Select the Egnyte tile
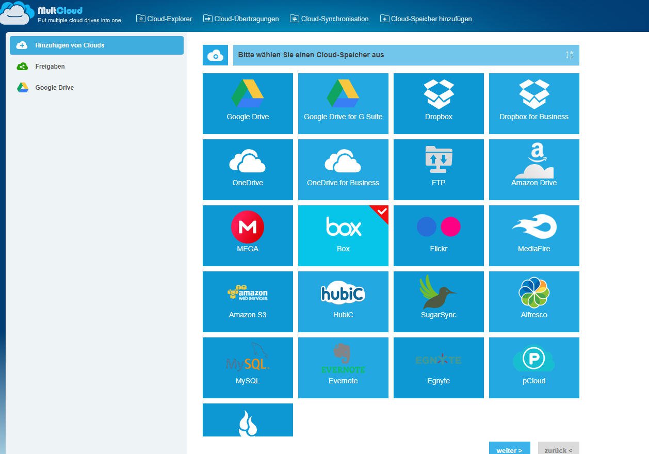 (x=439, y=367)
